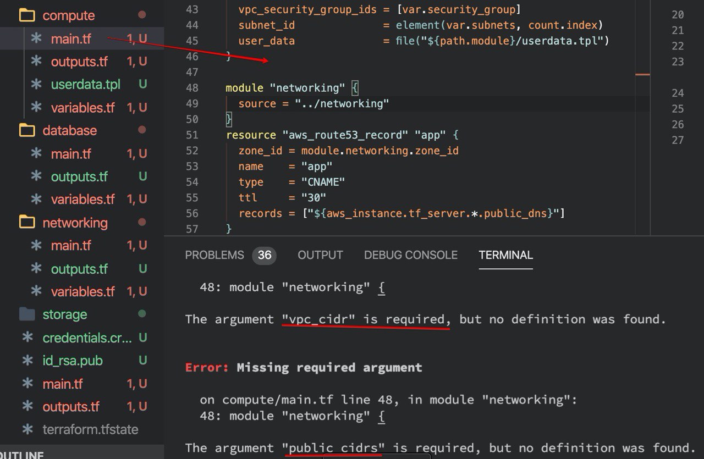Screen dimensions: 704x459
Task: Open variables.tf under compute folder
Action: (82, 108)
